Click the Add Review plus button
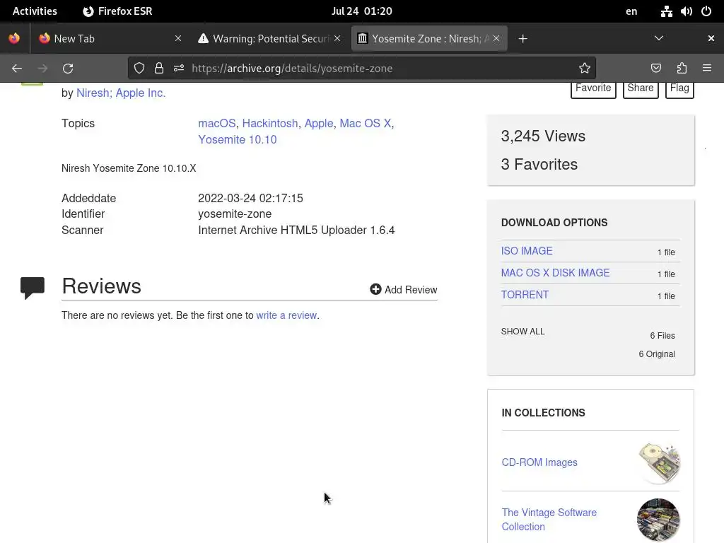 pyautogui.click(x=404, y=289)
